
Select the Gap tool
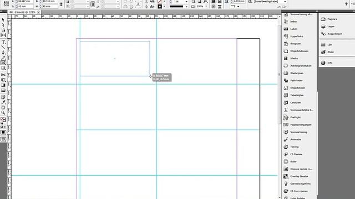(3, 35)
